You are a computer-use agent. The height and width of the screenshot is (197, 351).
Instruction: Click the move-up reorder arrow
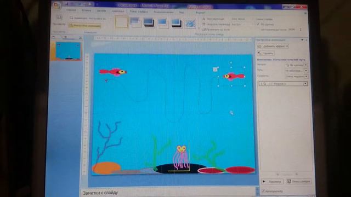278,174
